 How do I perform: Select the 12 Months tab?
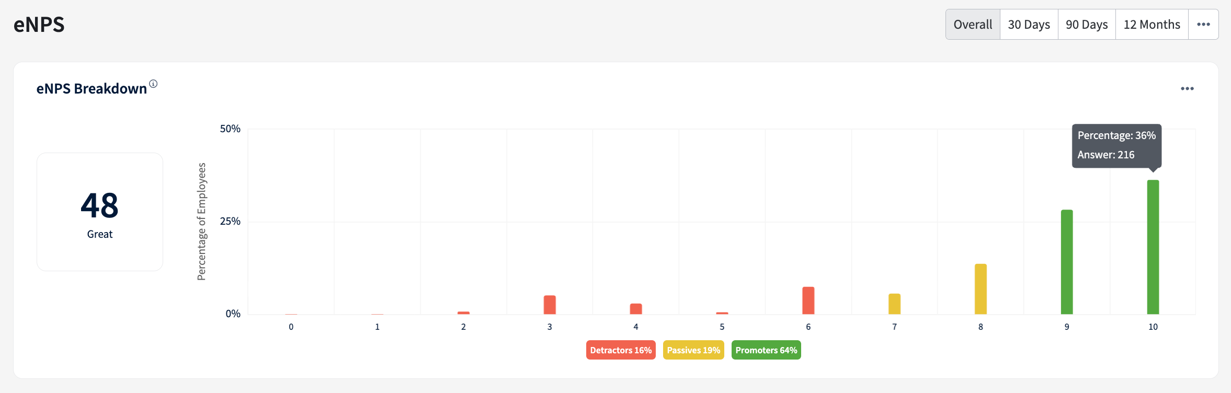(x=1152, y=25)
